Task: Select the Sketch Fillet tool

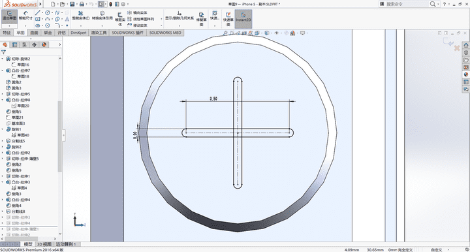Action: 57,25
